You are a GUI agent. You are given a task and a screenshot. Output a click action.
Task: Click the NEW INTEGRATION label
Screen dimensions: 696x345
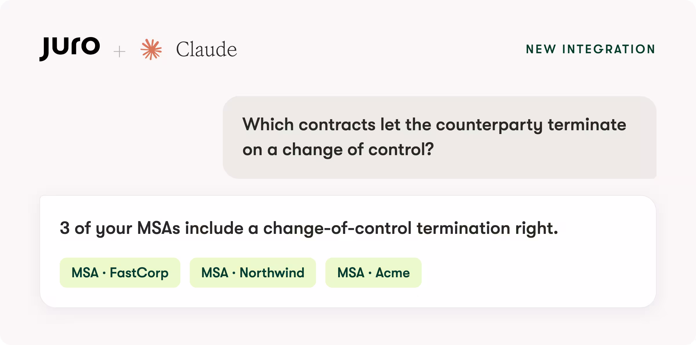[591, 49]
